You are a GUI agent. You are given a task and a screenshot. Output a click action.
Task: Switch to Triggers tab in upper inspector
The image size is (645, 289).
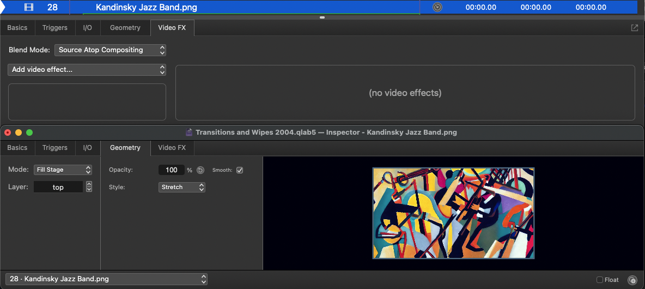pos(55,28)
